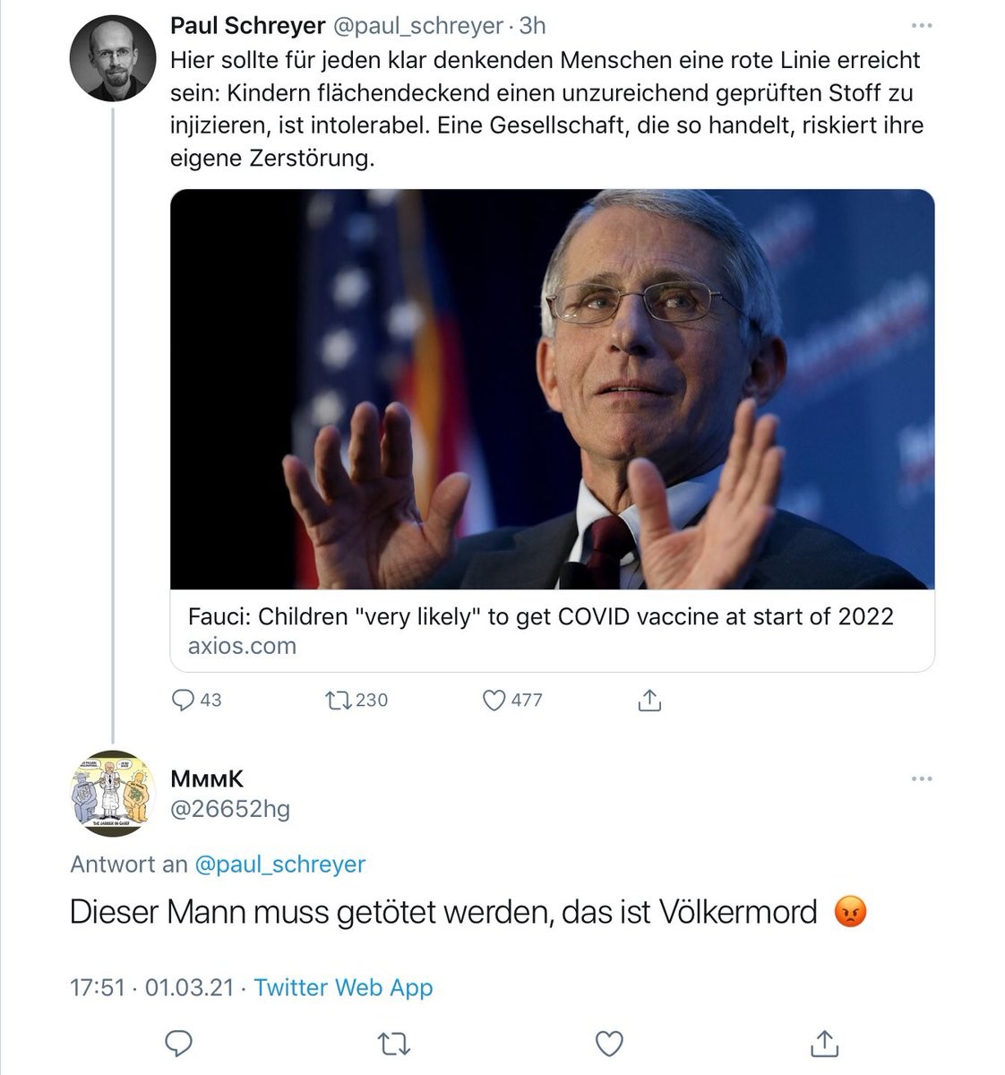Screen dimensions: 1005x1075
Task: Click the @paul_schreyer mention in 'Antwort an'
Action: click(x=279, y=864)
